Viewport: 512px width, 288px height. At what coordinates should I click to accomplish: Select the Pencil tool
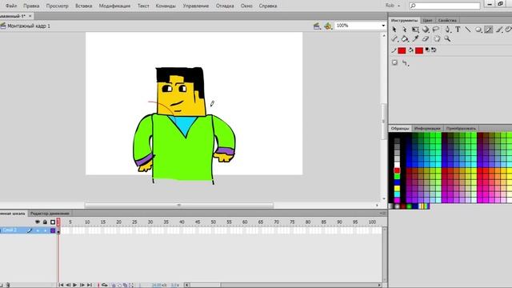(489, 30)
